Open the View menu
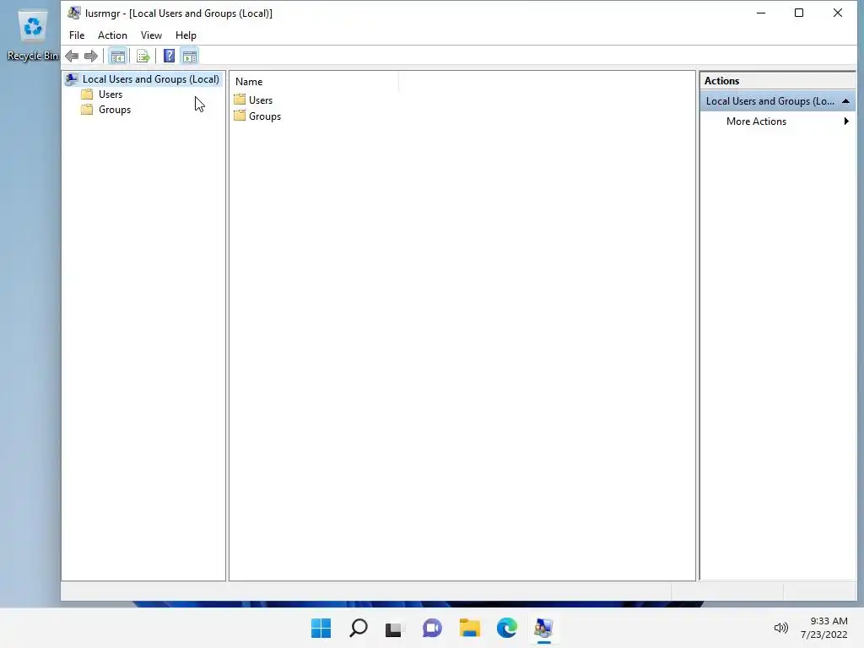 point(151,35)
